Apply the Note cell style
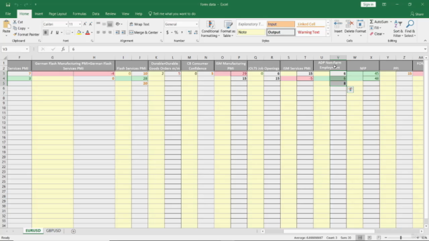 coord(251,32)
